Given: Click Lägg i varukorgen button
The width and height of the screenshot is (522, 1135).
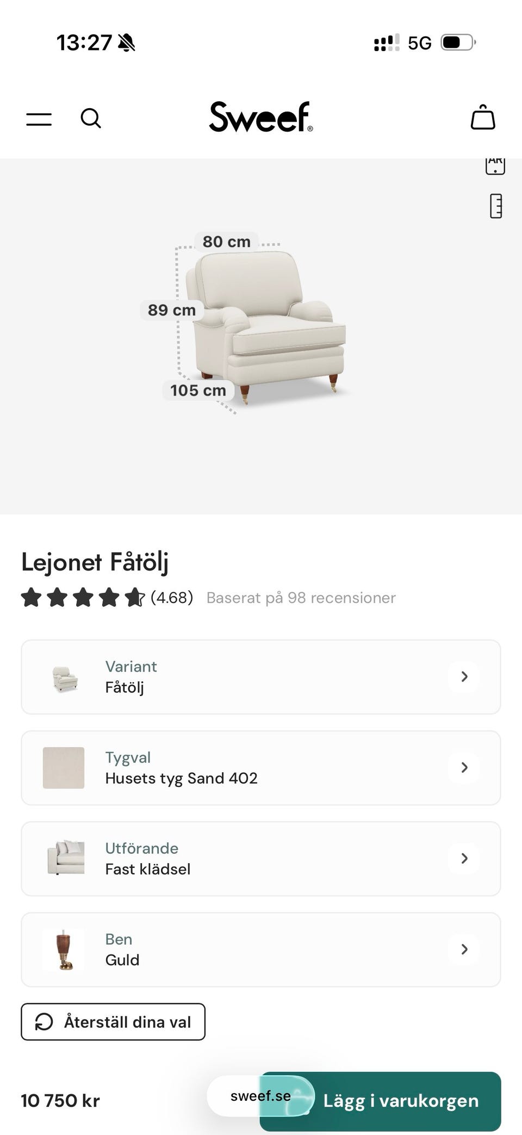Looking at the screenshot, I should click(401, 1101).
